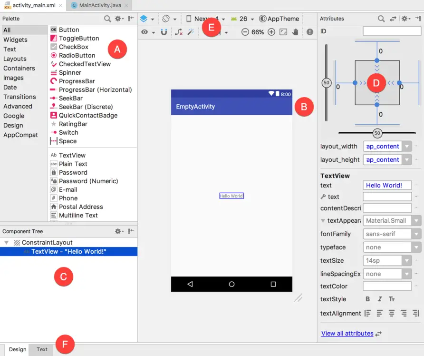Switch to the Text tab at bottom
The width and height of the screenshot is (424, 356).
42,349
